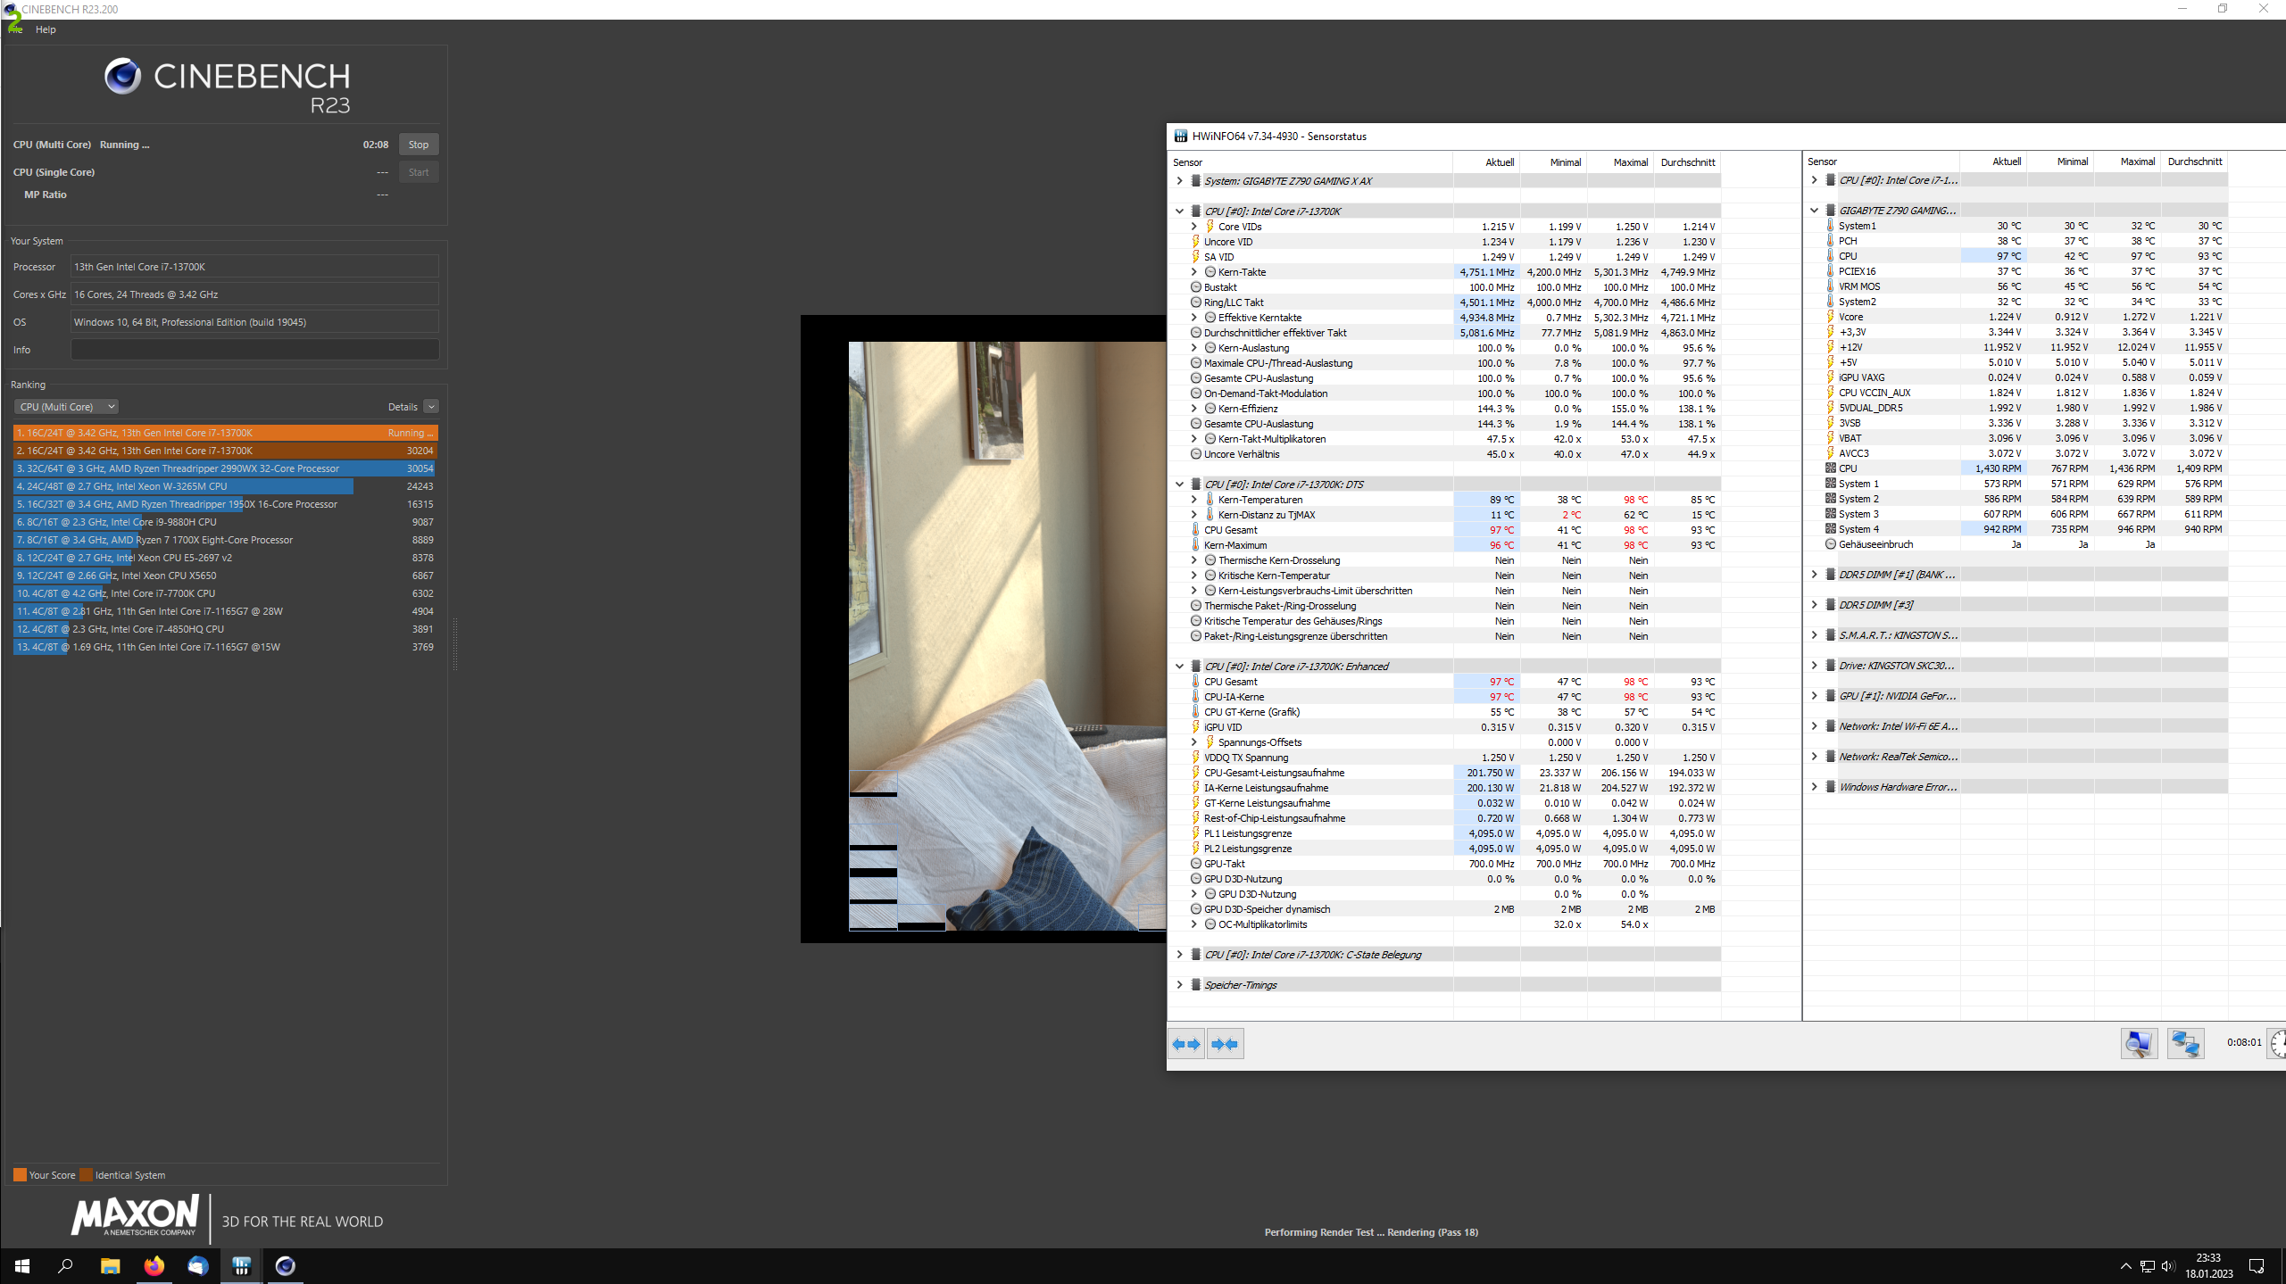The width and height of the screenshot is (2286, 1284).
Task: Expand the GPU [#1] NVIDIA GeForce sensor group
Action: coord(1814,696)
